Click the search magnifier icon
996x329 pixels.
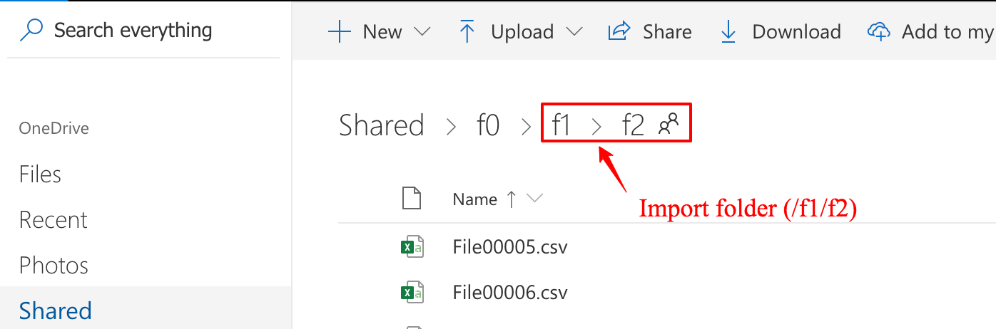click(32, 30)
